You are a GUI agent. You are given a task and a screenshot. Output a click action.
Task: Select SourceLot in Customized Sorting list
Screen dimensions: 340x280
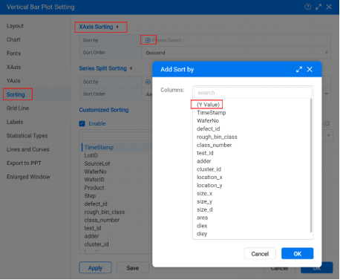point(97,163)
